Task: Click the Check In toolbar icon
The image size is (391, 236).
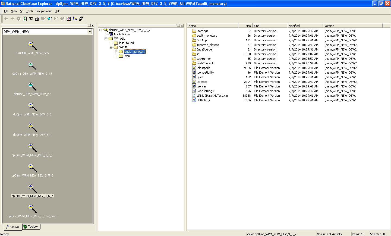Action: click(x=56, y=19)
